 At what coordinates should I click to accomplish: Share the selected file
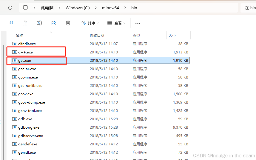tap(54, 23)
